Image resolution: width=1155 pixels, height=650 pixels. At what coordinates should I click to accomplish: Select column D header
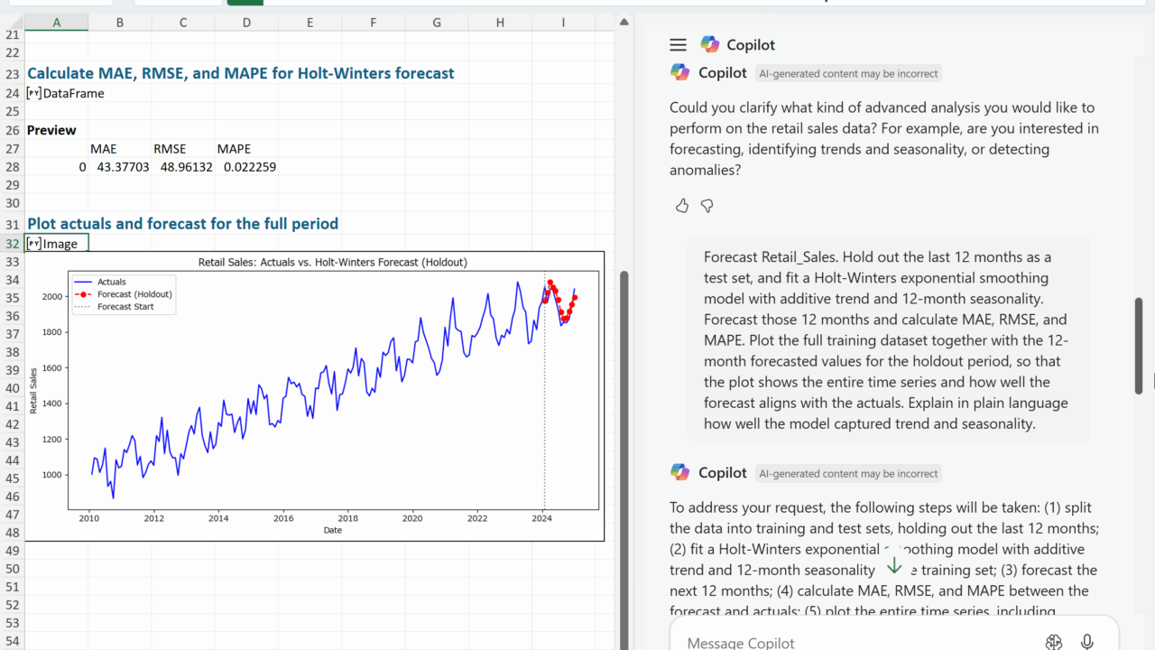click(246, 23)
